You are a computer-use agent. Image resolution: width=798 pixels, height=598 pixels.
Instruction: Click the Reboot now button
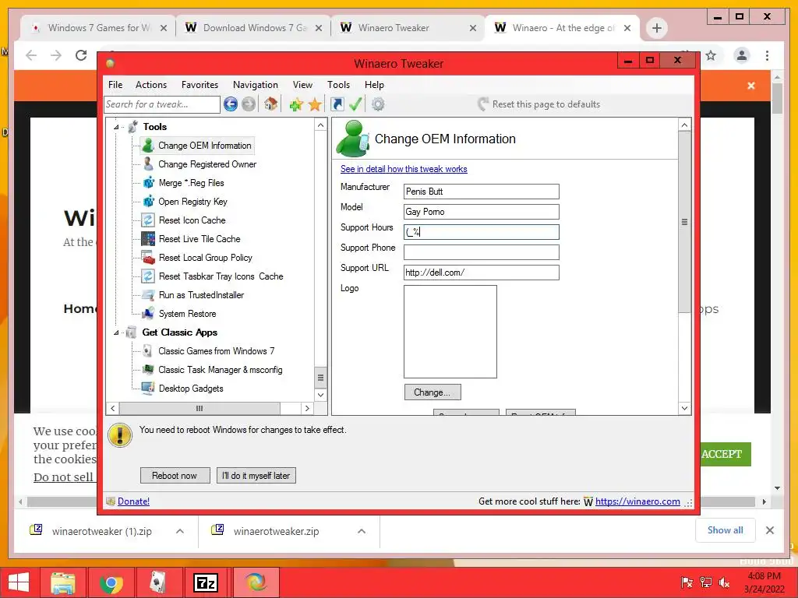(175, 476)
